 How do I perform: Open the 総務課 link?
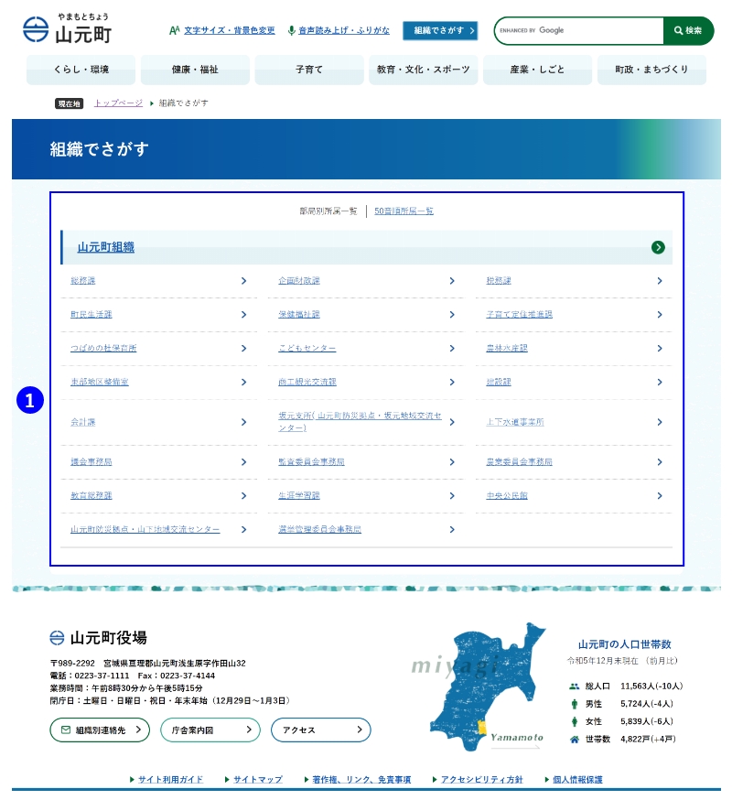[83, 281]
